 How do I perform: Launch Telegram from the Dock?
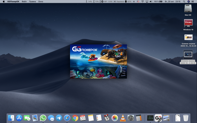click(x=59, y=118)
